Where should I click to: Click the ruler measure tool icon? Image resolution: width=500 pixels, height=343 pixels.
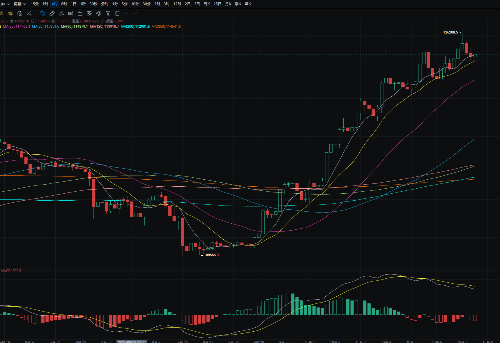[52, 13]
